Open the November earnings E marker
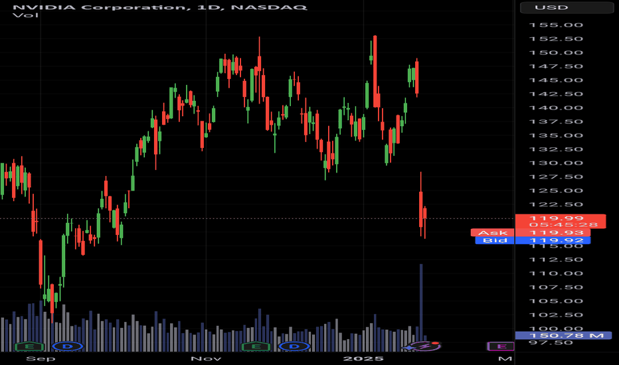This screenshot has width=619, height=365. pos(256,346)
